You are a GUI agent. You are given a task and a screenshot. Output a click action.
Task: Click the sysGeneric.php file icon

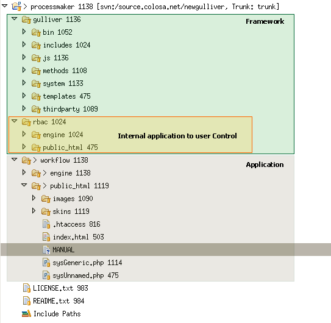click(x=46, y=263)
